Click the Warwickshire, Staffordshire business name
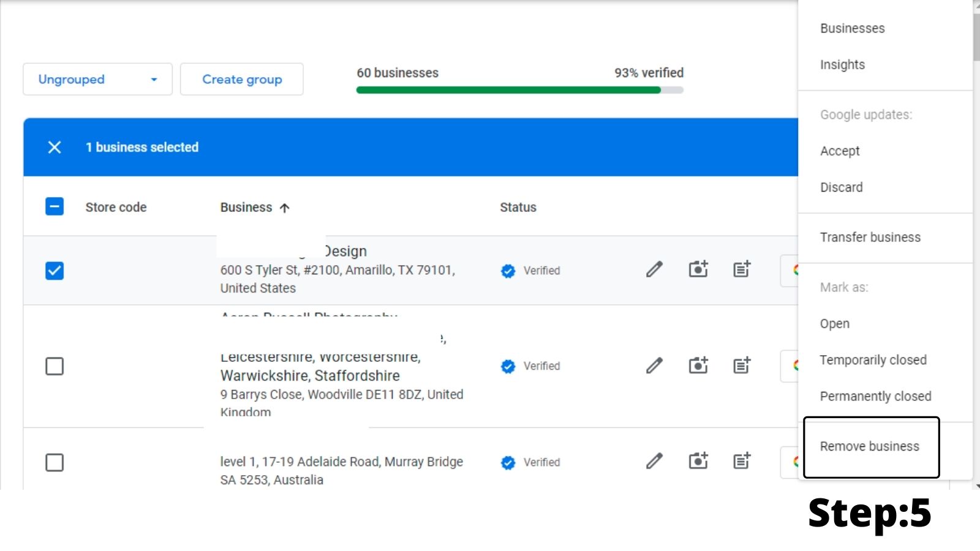Image resolution: width=980 pixels, height=551 pixels. coord(310,375)
